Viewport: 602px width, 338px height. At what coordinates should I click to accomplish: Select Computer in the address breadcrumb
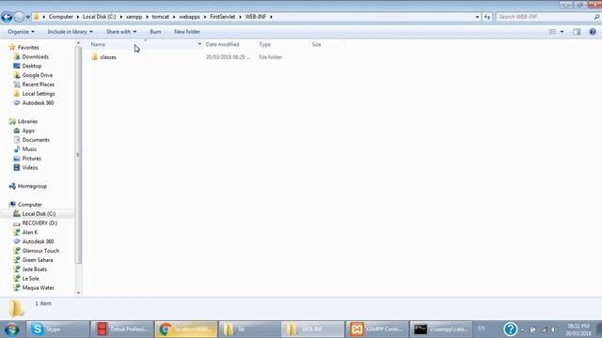(60, 17)
